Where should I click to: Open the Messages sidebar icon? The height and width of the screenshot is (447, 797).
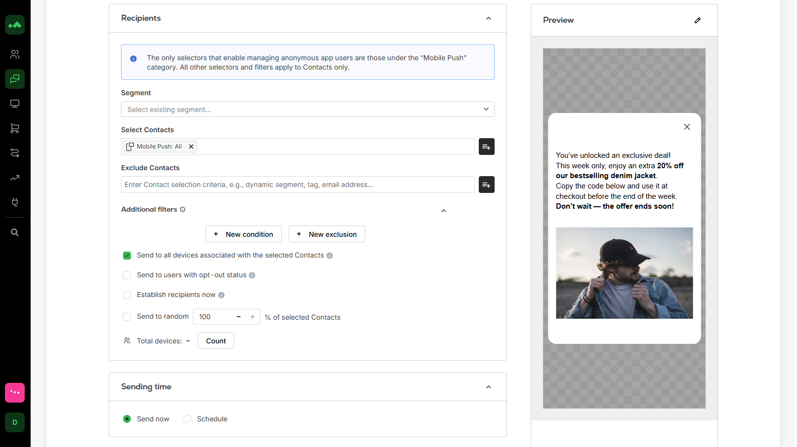(15, 79)
